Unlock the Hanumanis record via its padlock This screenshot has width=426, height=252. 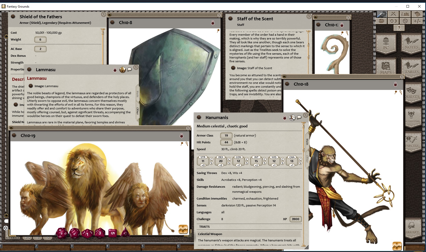point(285,118)
